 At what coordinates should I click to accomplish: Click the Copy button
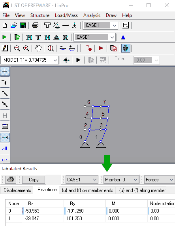tap(34, 180)
